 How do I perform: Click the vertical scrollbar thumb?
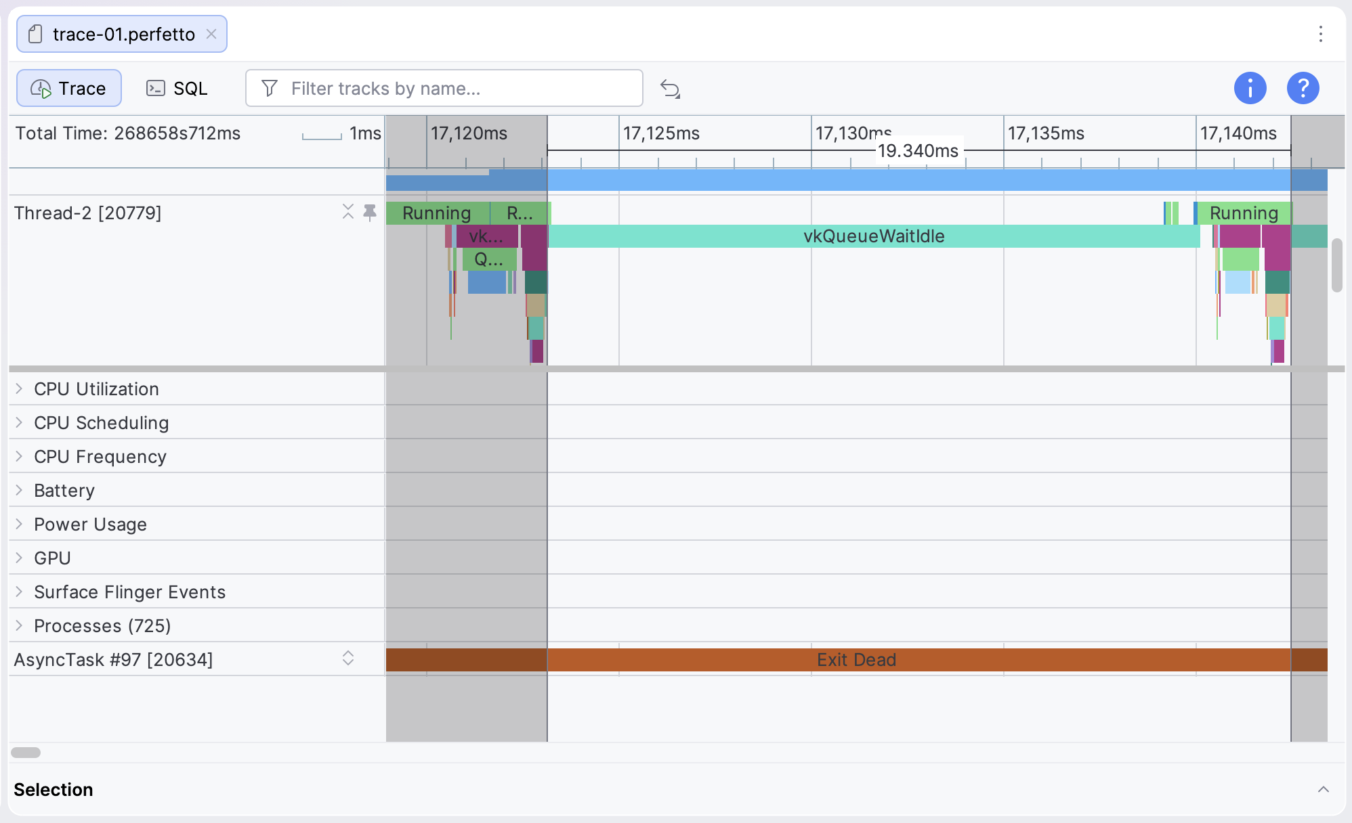(x=1336, y=265)
